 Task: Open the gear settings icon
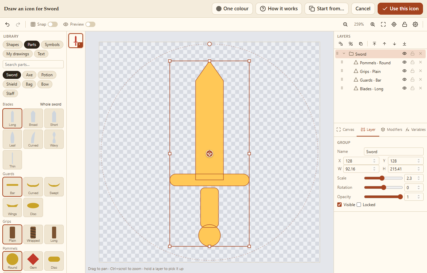tap(415, 24)
